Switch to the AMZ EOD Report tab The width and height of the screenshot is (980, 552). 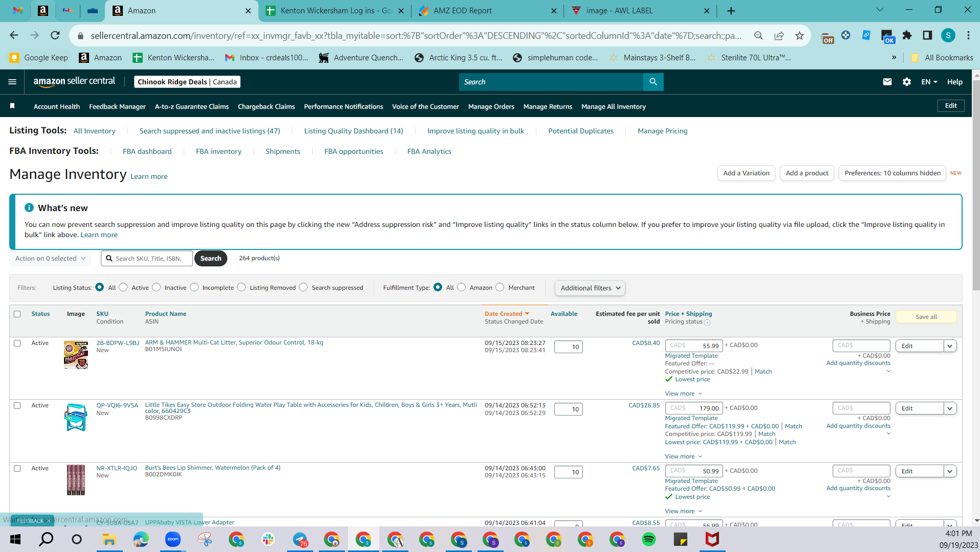[487, 11]
